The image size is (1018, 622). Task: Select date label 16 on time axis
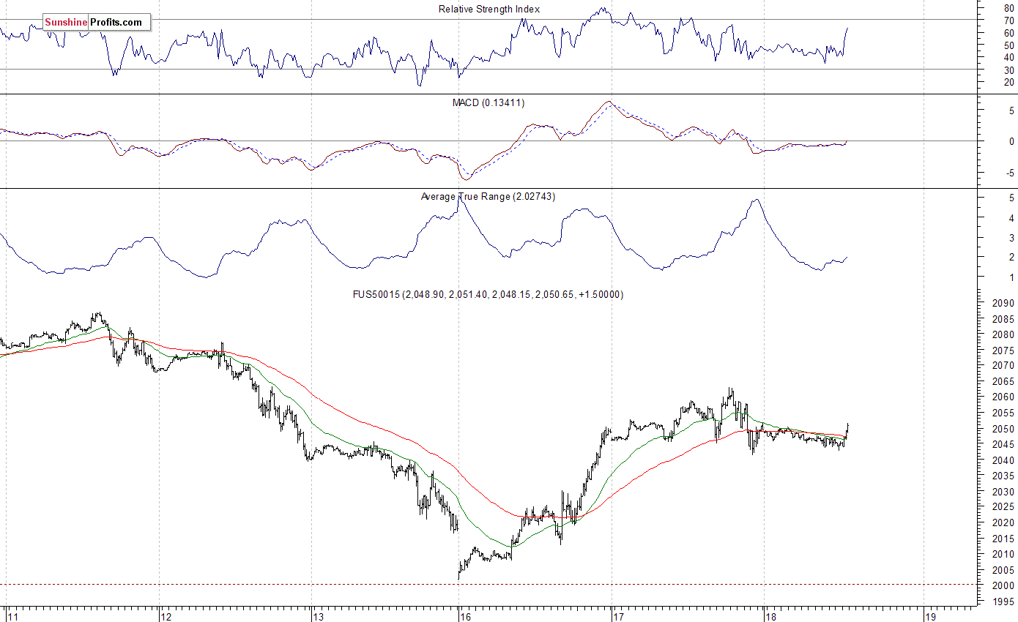point(465,616)
